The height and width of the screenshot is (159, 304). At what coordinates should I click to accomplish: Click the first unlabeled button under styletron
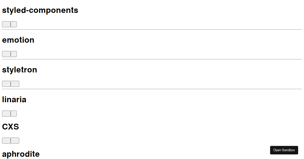(6, 84)
